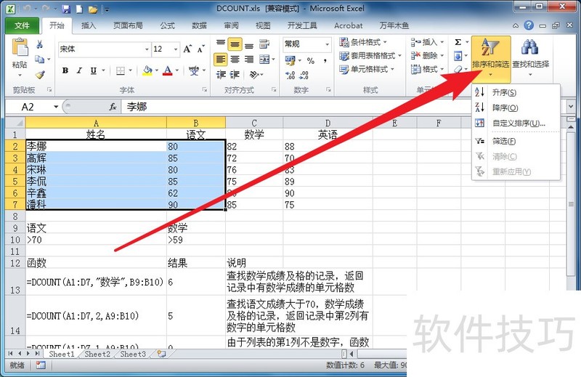
Task: Click the 插入 cells button in ribbon
Action: tap(427, 42)
